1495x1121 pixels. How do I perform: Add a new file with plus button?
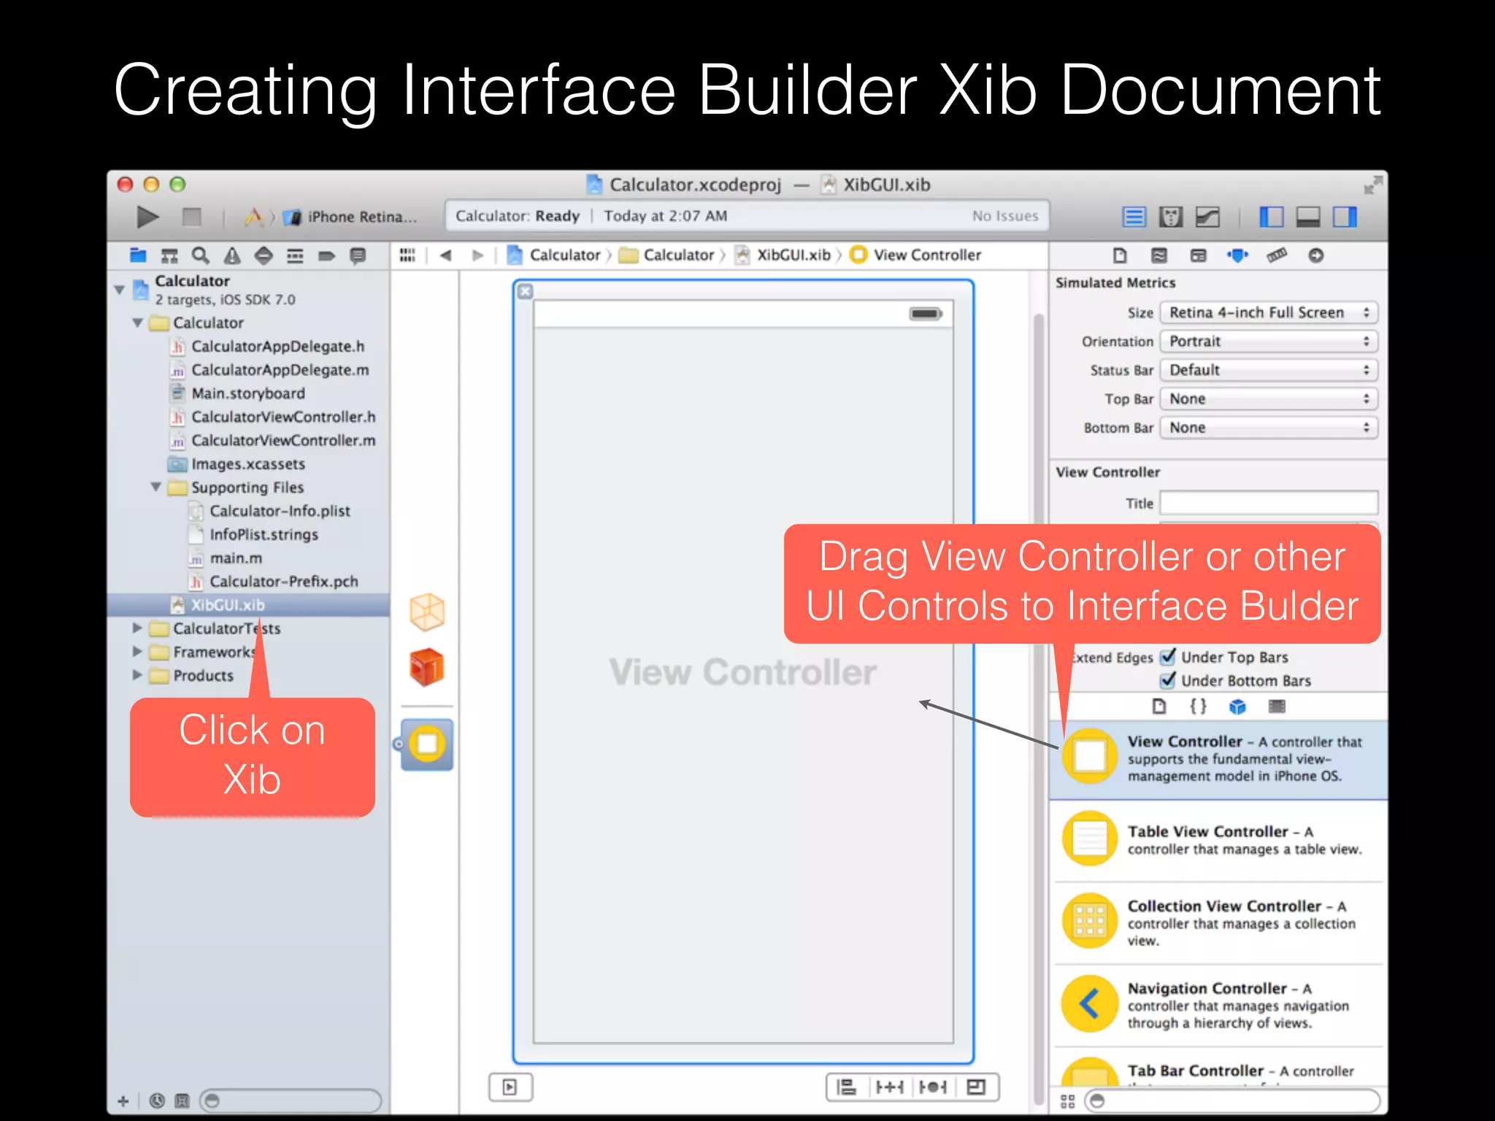[x=123, y=1101]
